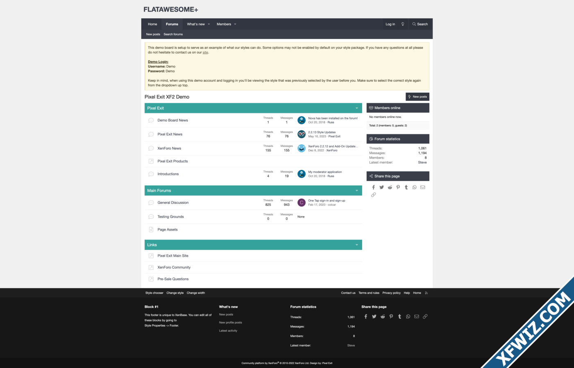Open Contact us footer link

pos(348,293)
